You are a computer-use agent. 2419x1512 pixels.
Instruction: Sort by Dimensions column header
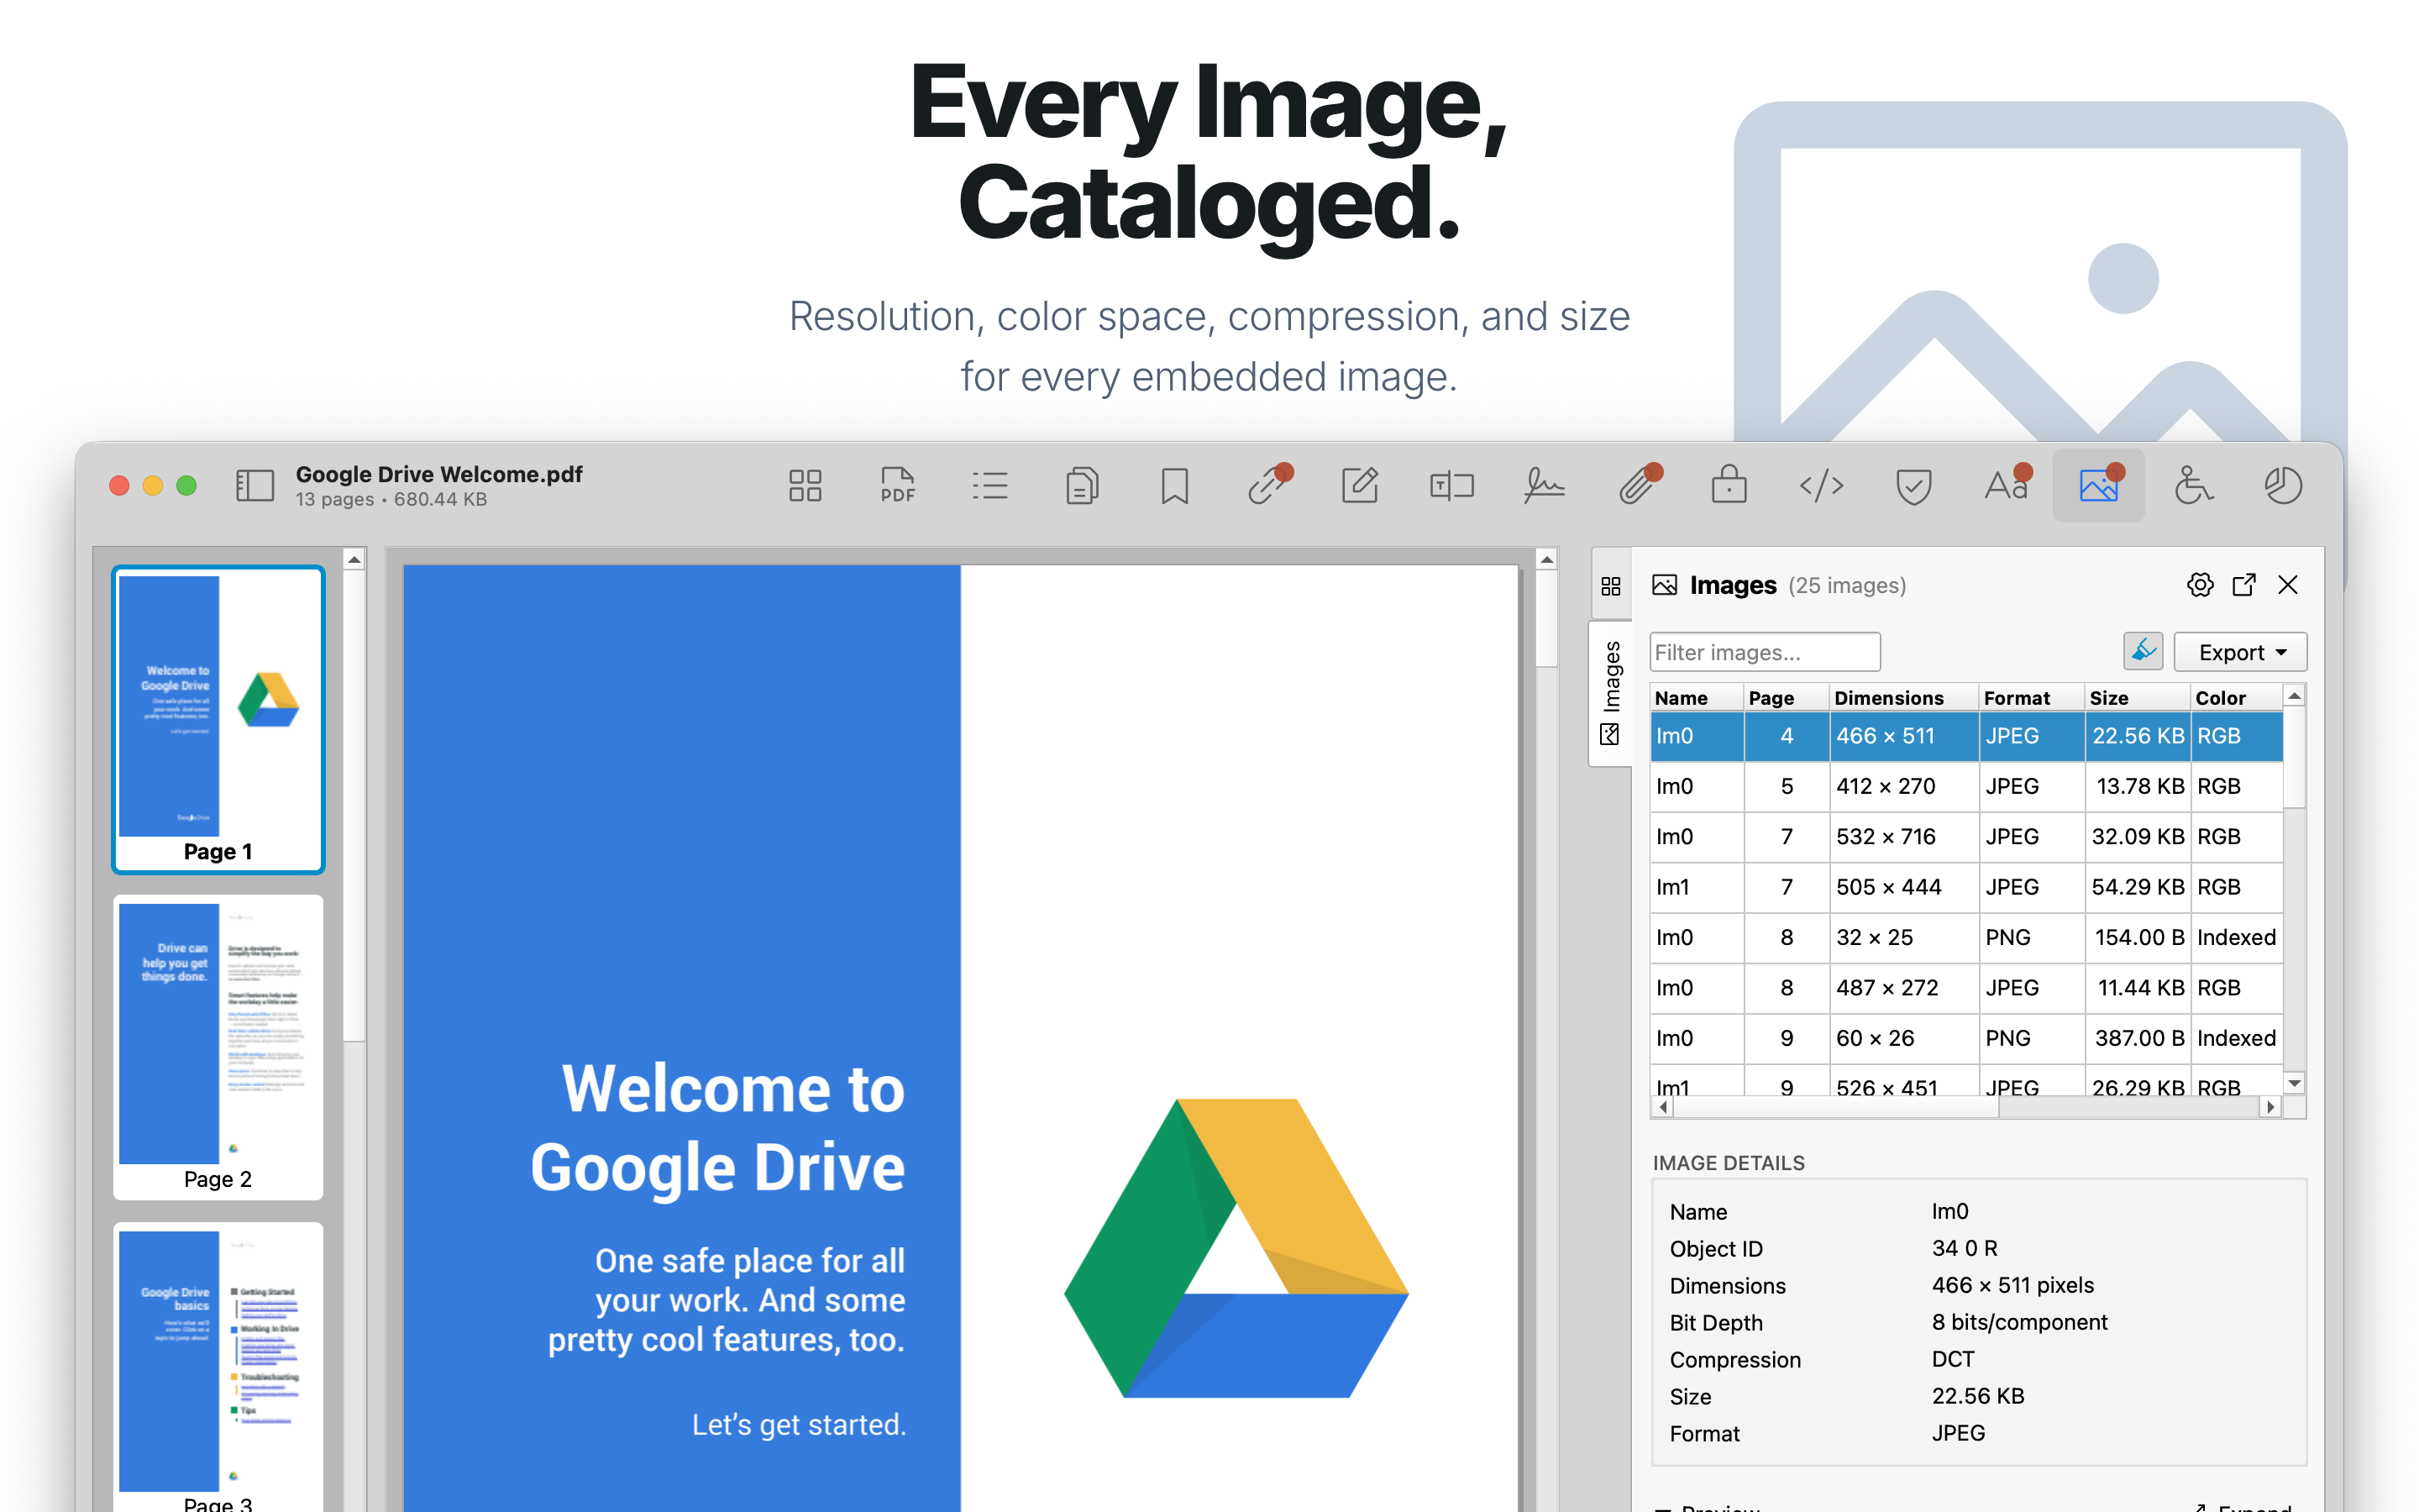point(1904,697)
